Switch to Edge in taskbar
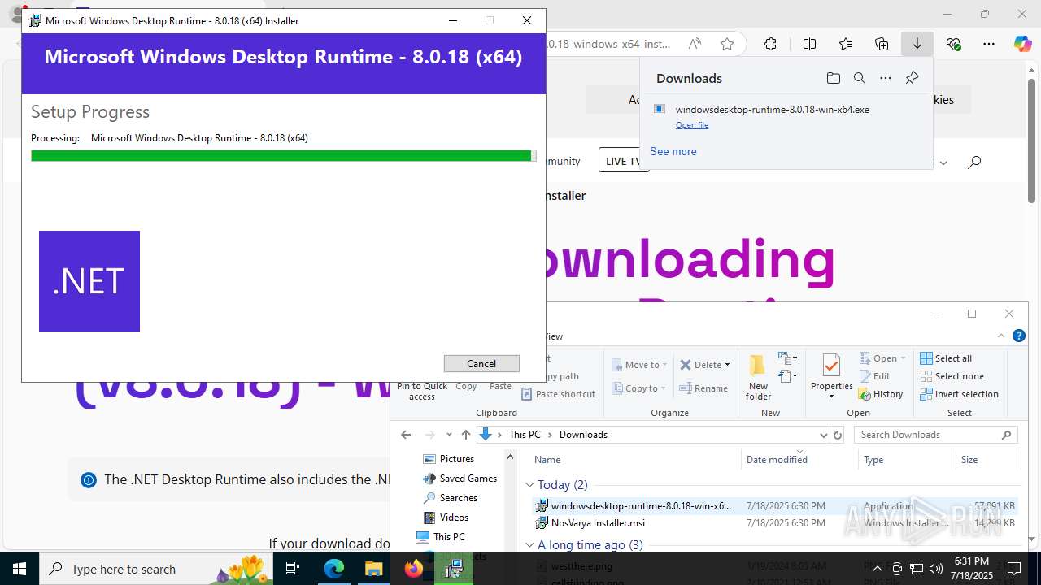 (x=334, y=569)
